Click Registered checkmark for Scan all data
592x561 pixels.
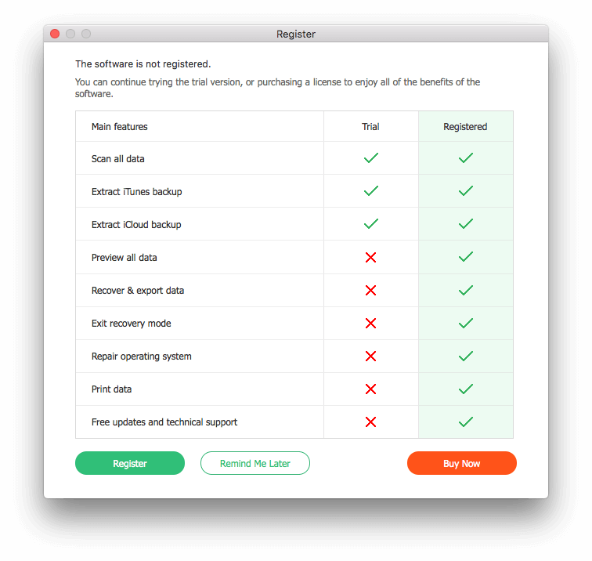pyautogui.click(x=466, y=158)
